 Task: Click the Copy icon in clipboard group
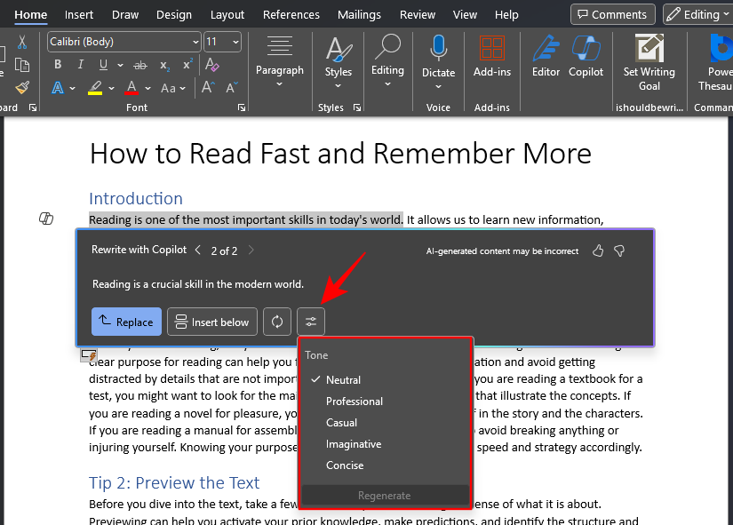click(x=22, y=65)
